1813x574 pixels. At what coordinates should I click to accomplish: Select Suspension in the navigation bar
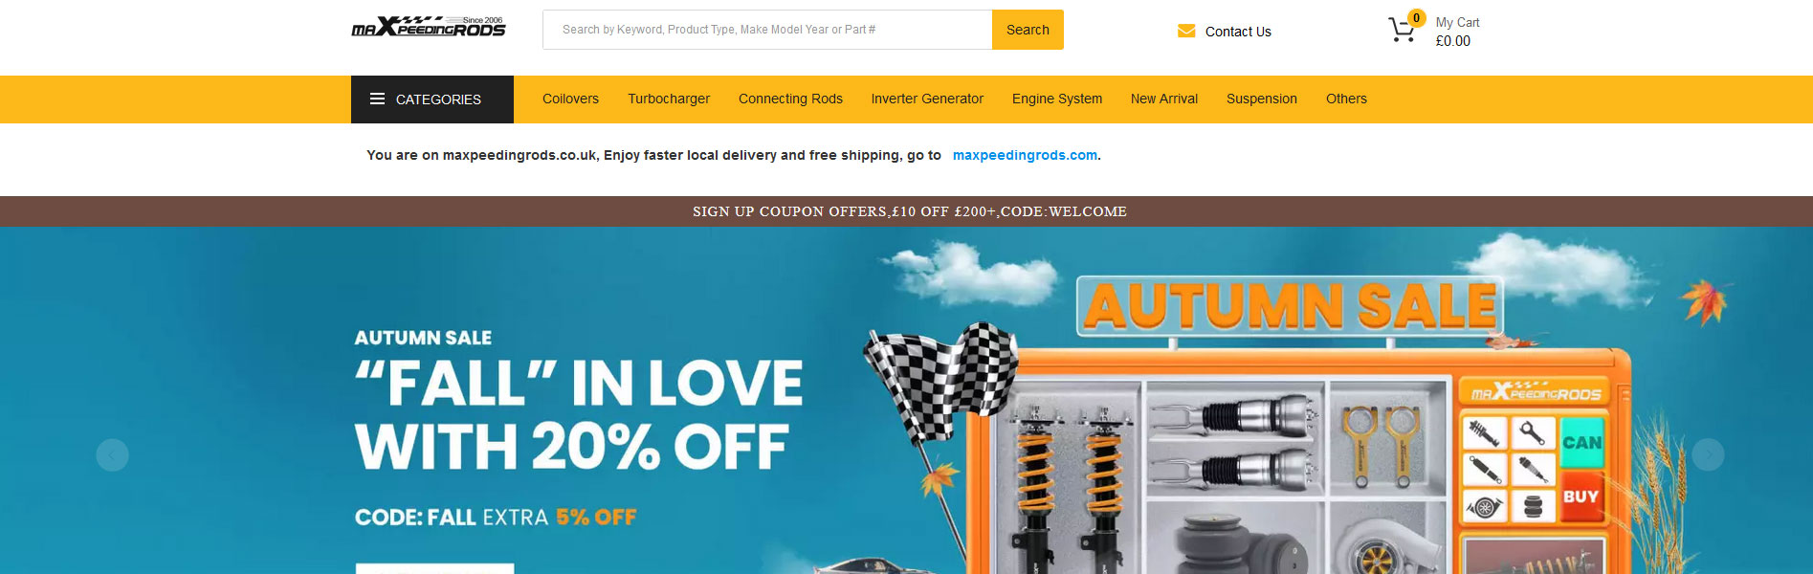[x=1262, y=99]
